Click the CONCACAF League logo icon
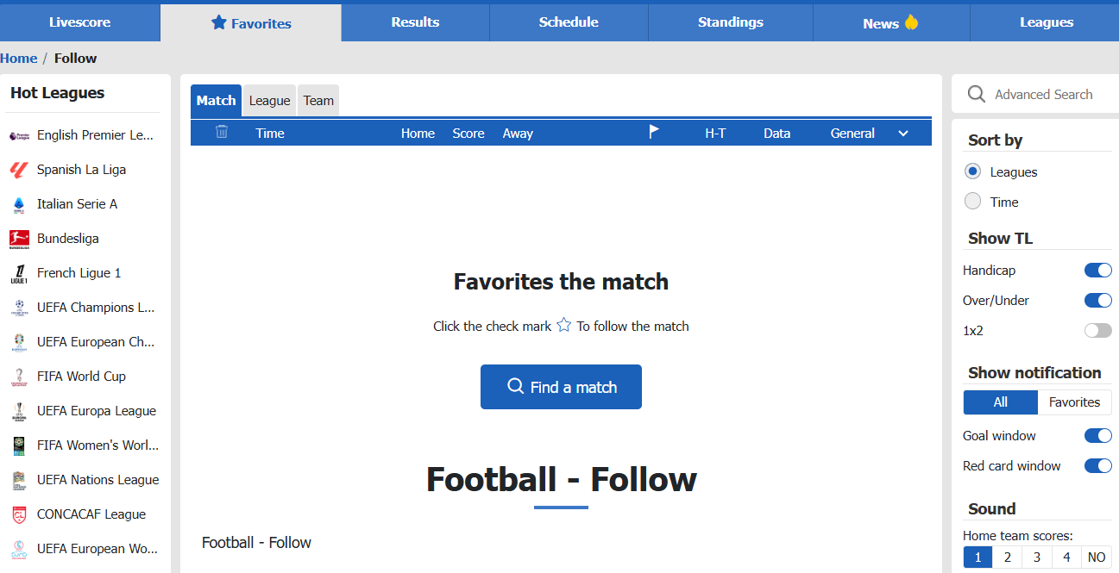This screenshot has height=573, width=1119. click(19, 514)
